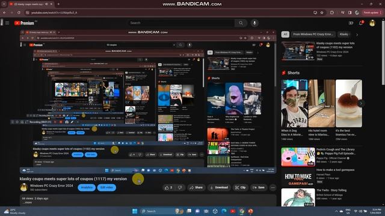This screenshot has height=216, width=385.
Task: Dislike the video with thumbs down
Action: 180,188
